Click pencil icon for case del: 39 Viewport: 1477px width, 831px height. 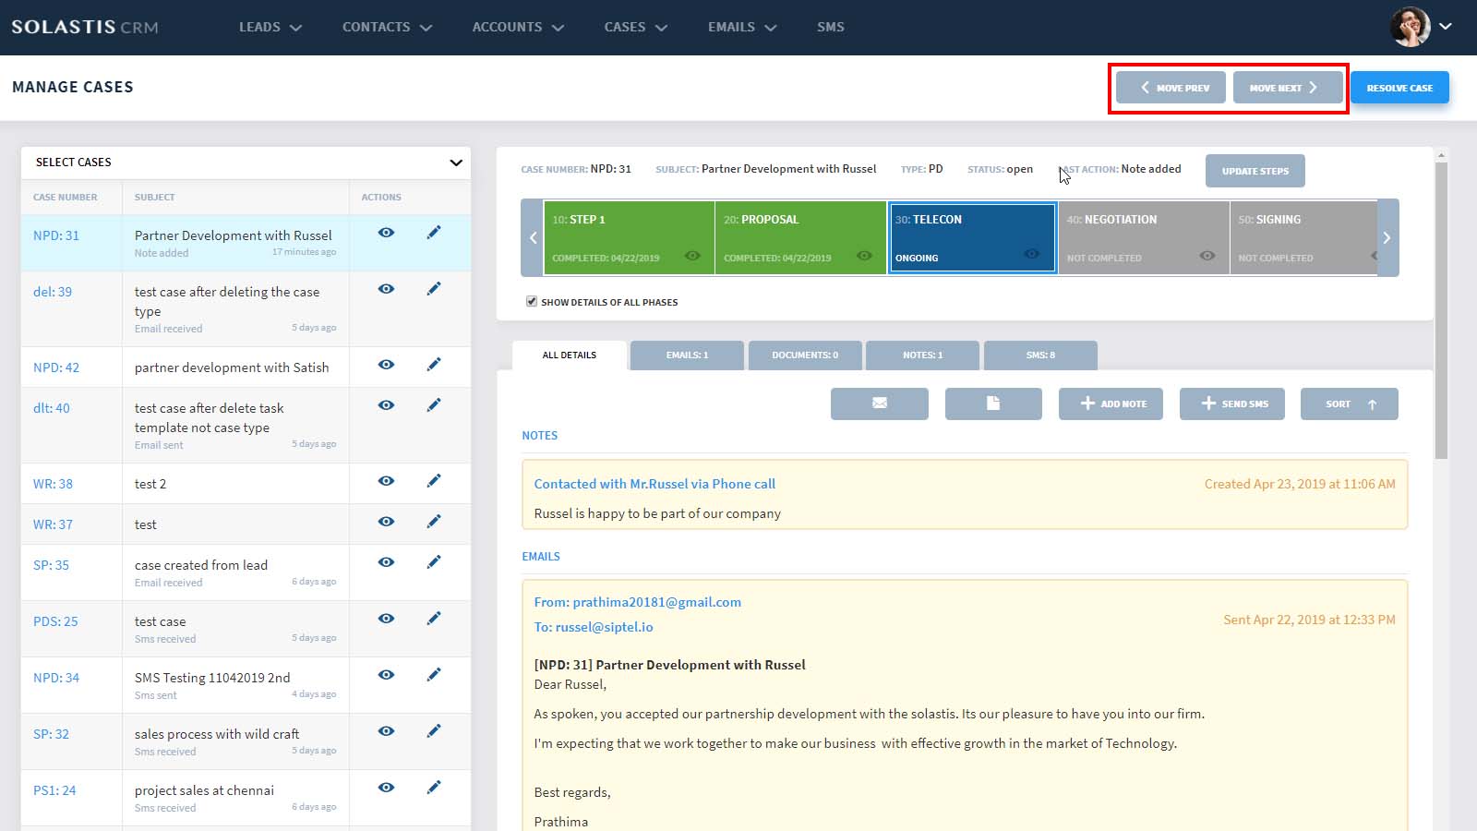pyautogui.click(x=434, y=289)
